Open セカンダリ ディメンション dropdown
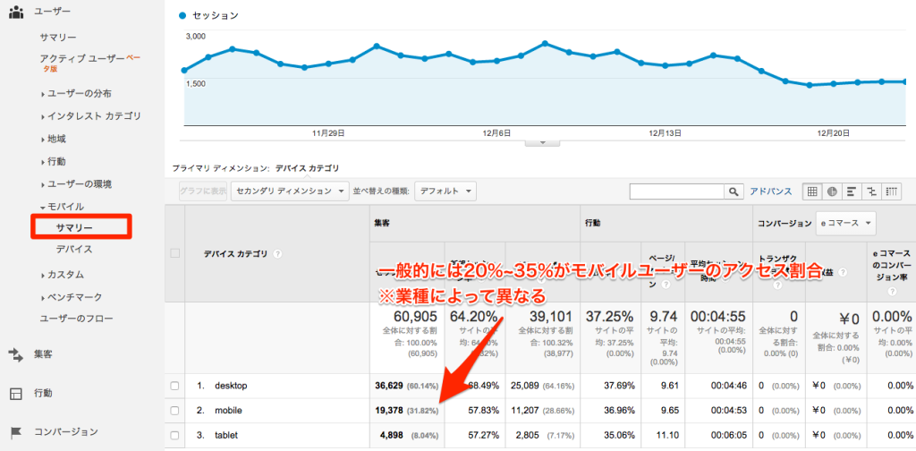Screen dimensions: 916x451 click(290, 191)
